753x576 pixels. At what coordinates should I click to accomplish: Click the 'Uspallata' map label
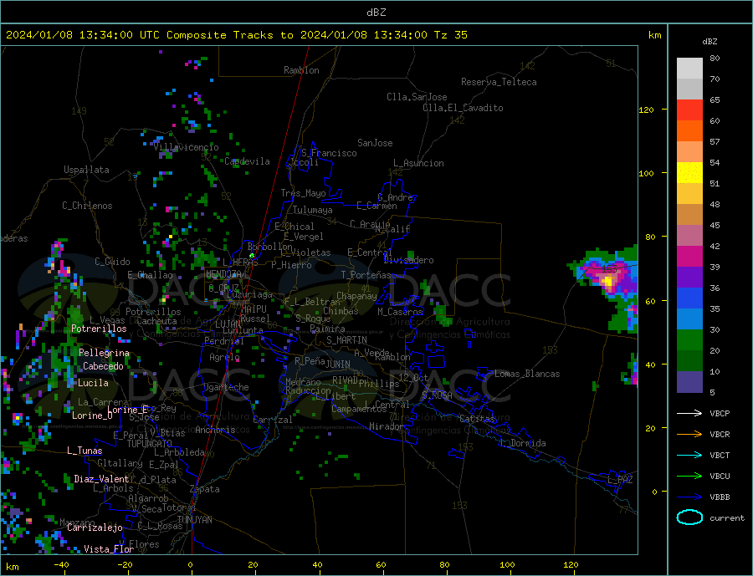tap(86, 170)
